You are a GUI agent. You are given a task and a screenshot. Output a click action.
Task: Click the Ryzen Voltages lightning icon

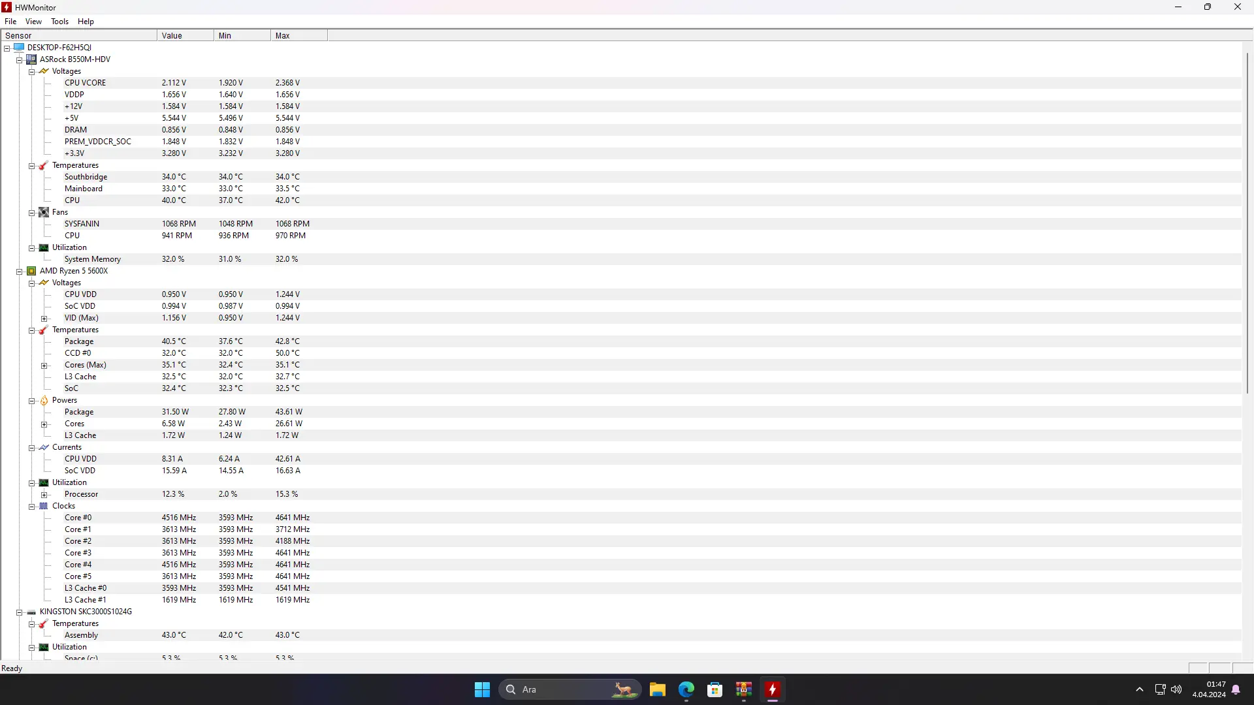[44, 283]
